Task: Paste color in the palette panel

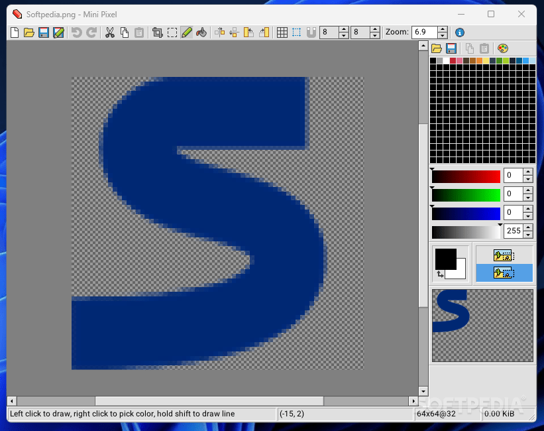Action: pyautogui.click(x=484, y=48)
